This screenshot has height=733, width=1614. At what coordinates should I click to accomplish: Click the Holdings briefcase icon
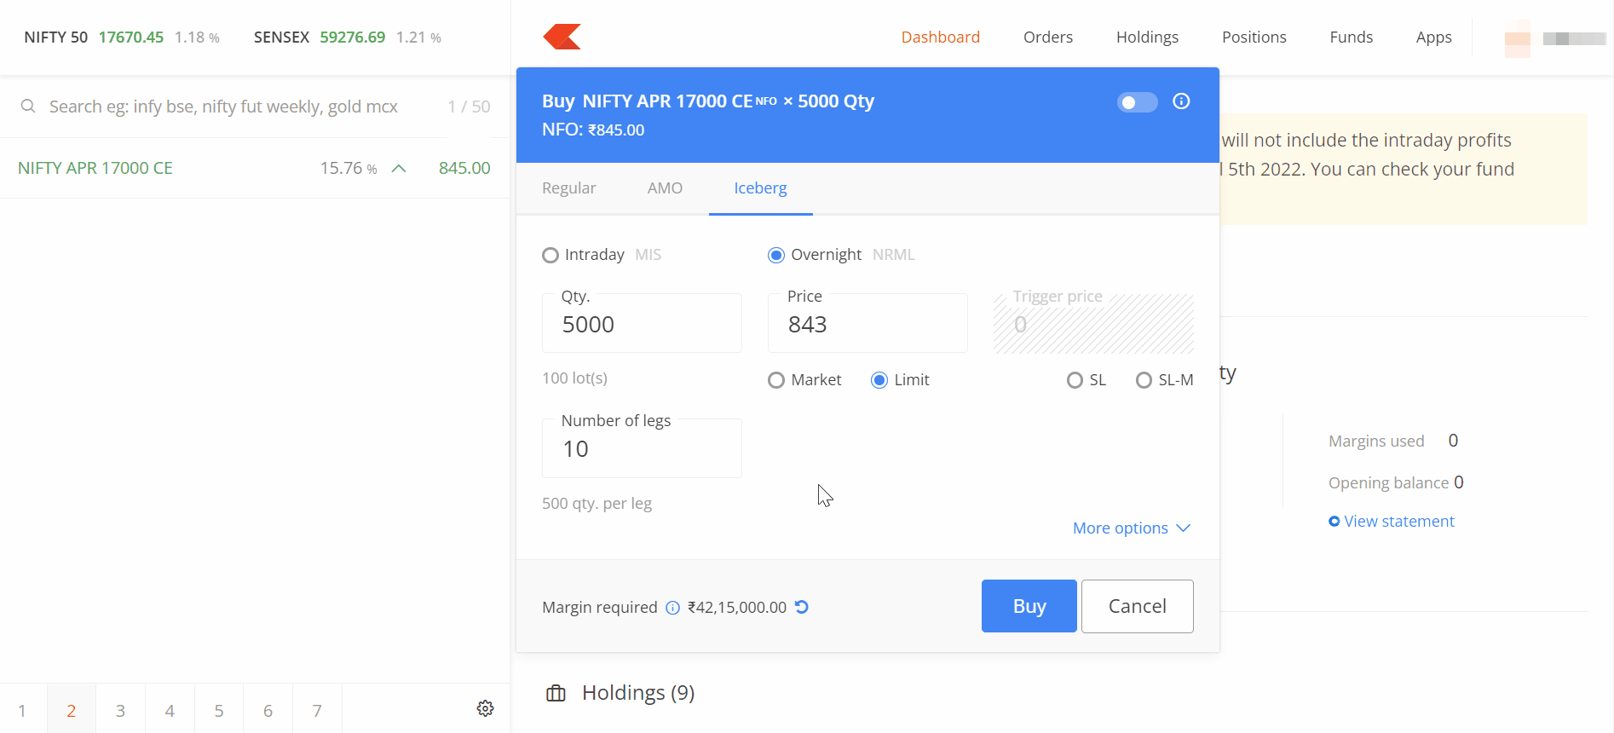556,693
